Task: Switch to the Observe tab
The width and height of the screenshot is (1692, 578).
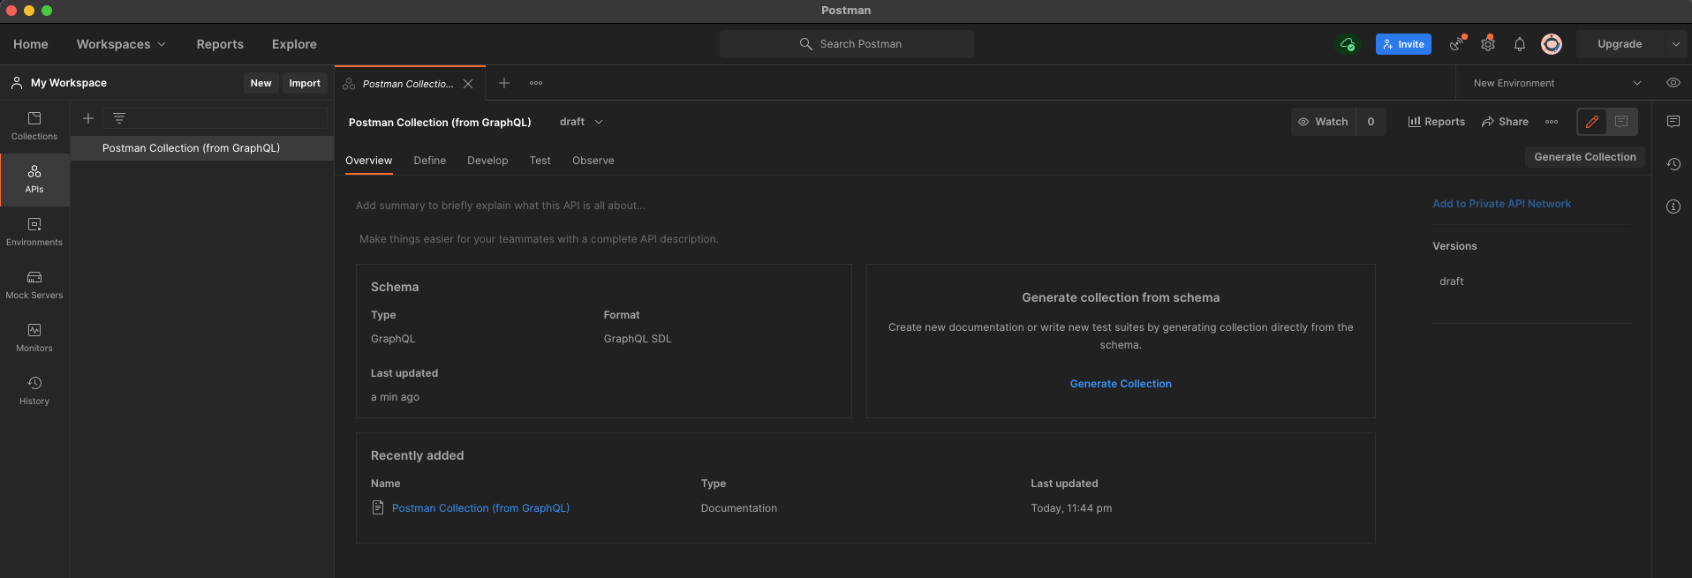Action: click(593, 161)
